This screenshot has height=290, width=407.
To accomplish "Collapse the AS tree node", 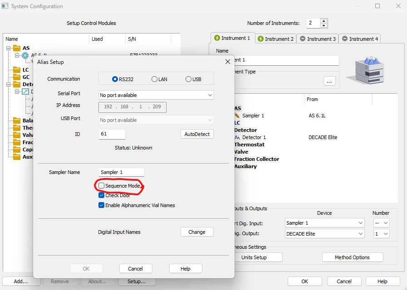I will point(8,48).
